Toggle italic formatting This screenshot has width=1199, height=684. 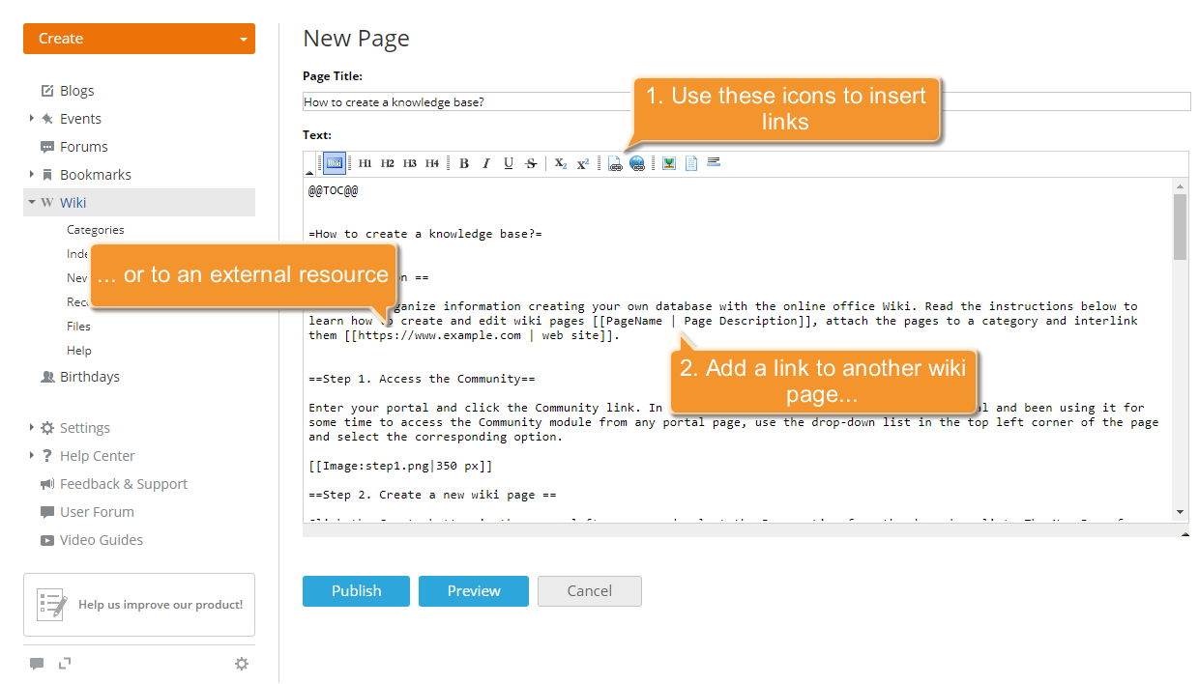point(486,163)
